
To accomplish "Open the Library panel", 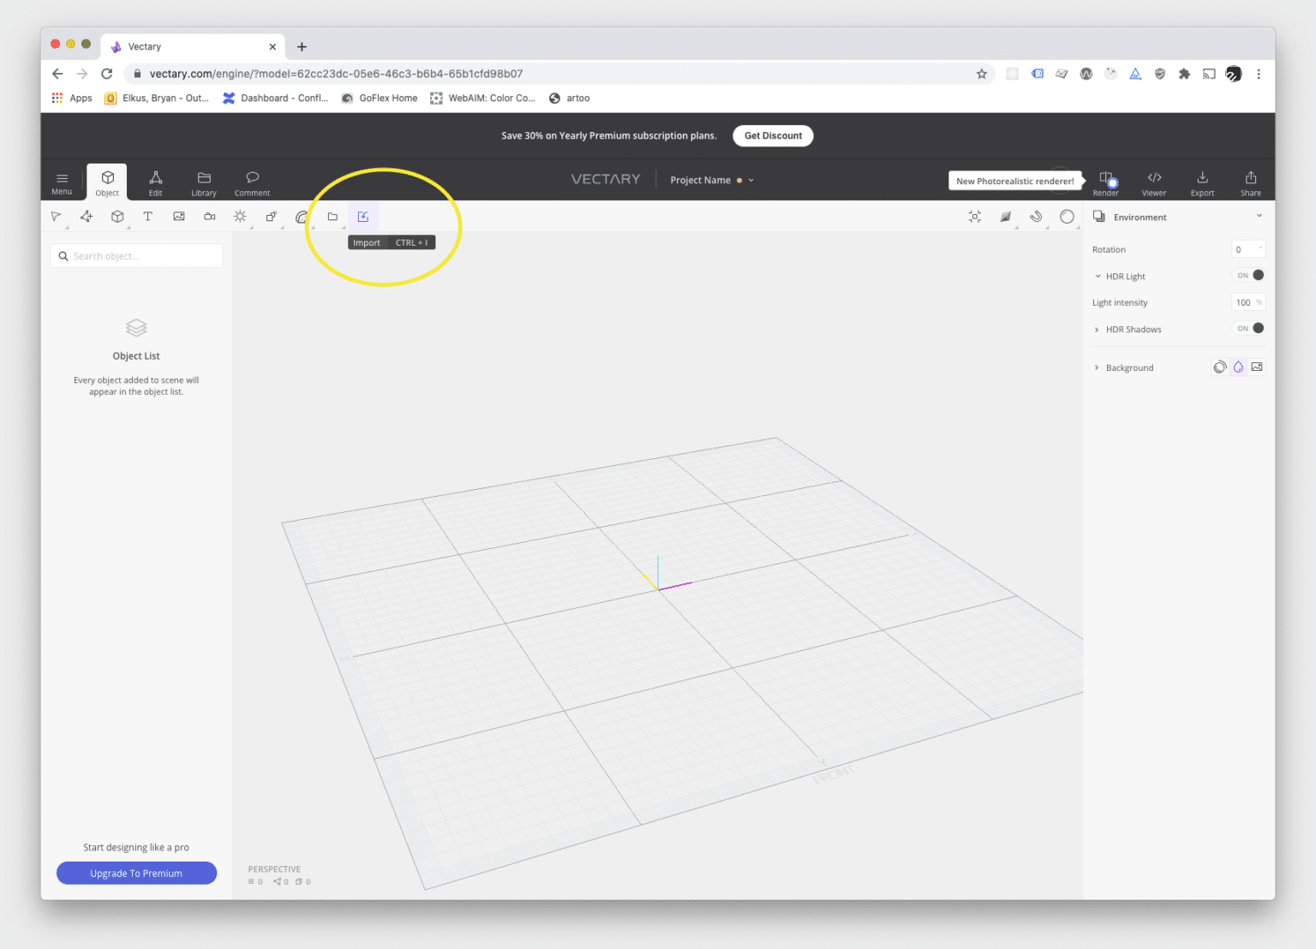I will 204,182.
